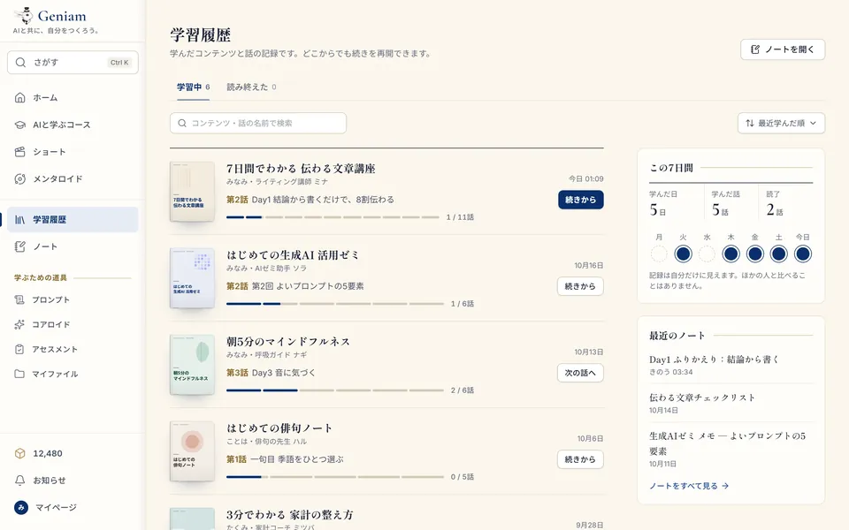The image size is (849, 530).
Task: Open cover thumbnail of はじめての生成AI 活用ゼミ
Action: pos(192,277)
